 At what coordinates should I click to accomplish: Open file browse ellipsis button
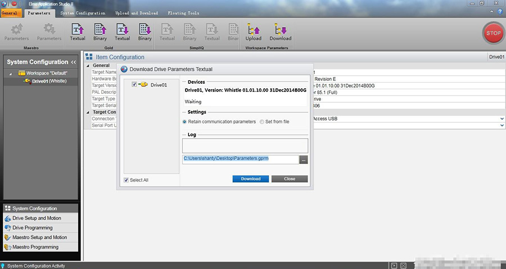pyautogui.click(x=304, y=159)
